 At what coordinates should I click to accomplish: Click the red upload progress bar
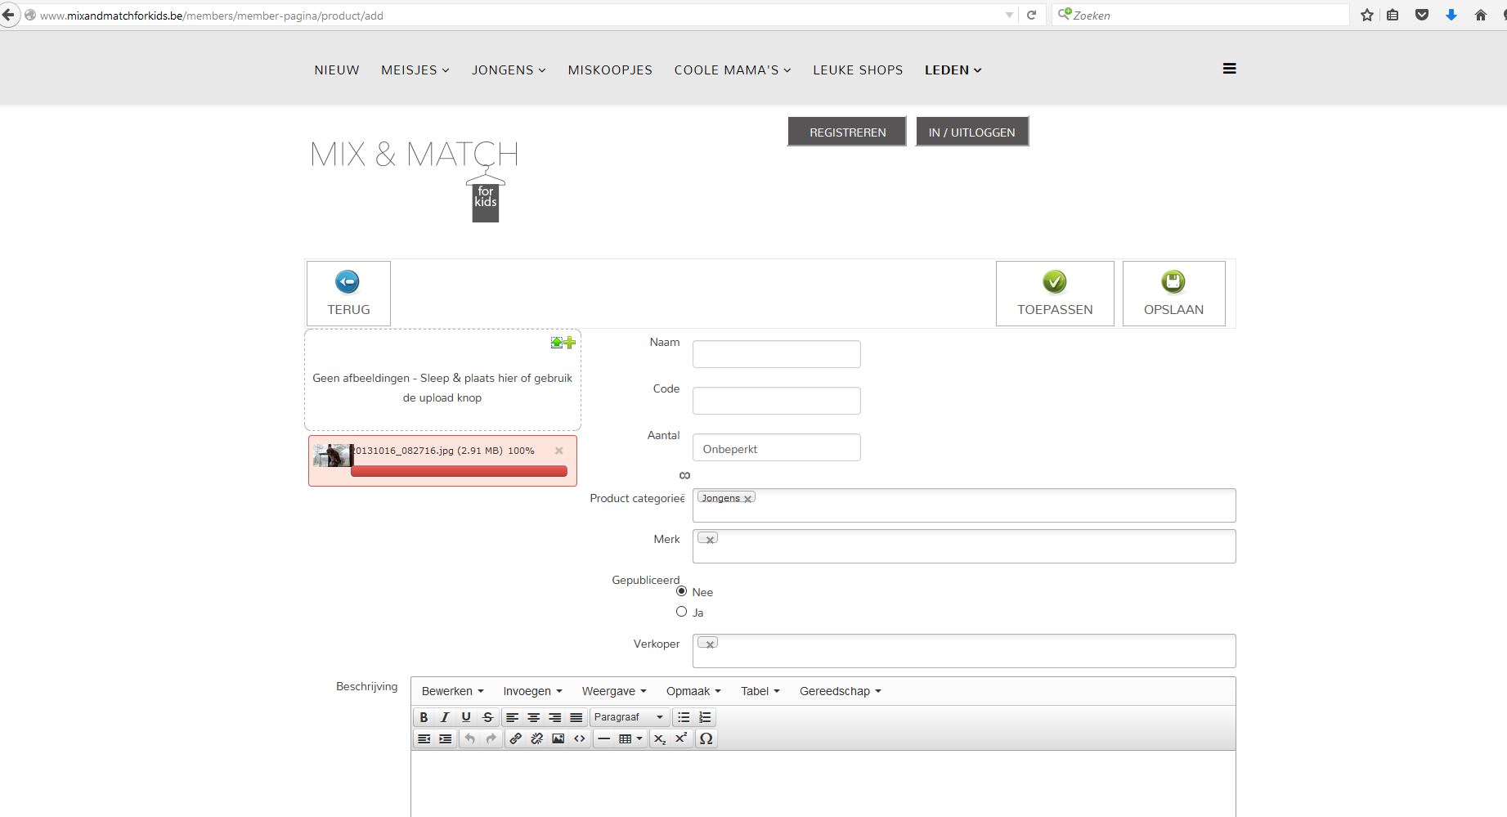(x=459, y=471)
